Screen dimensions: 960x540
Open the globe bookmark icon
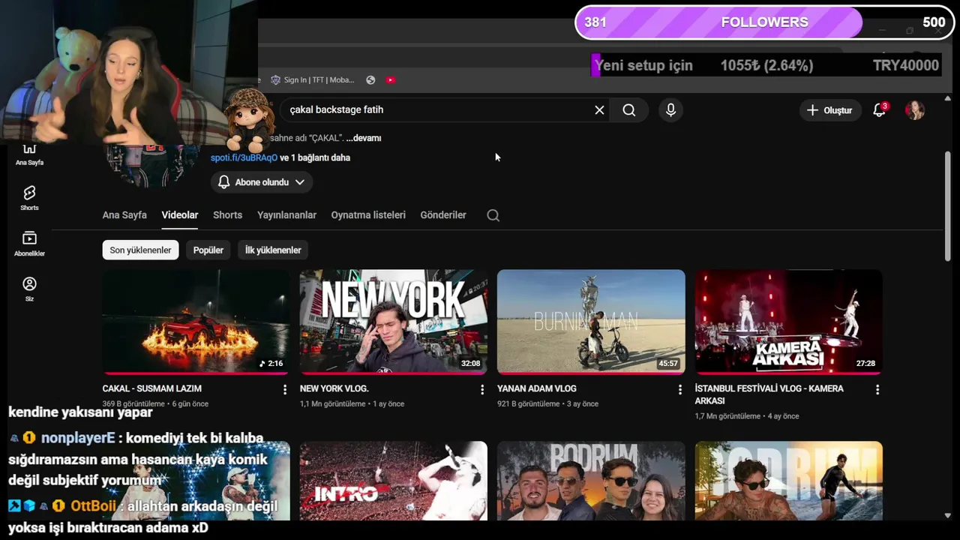point(370,80)
